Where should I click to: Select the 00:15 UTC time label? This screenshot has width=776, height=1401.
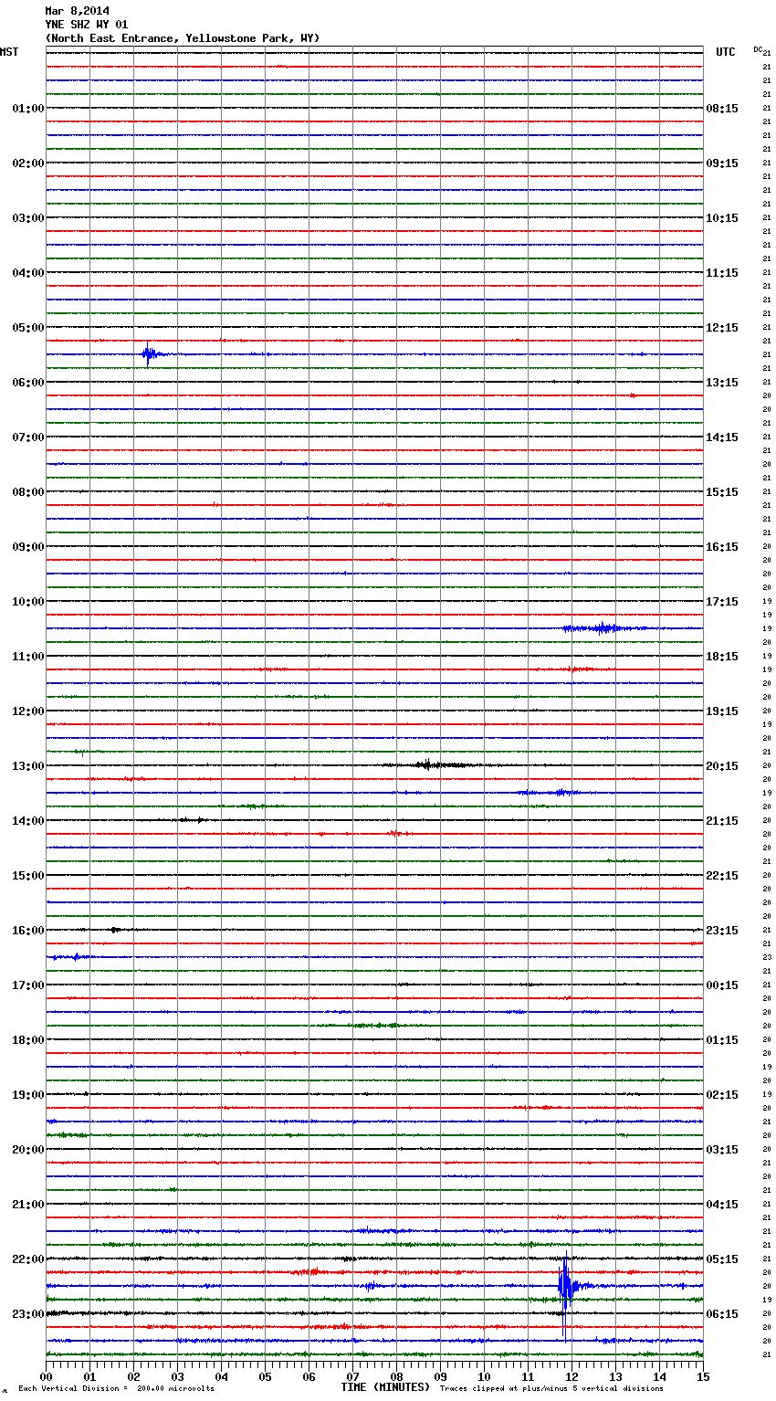(722, 985)
